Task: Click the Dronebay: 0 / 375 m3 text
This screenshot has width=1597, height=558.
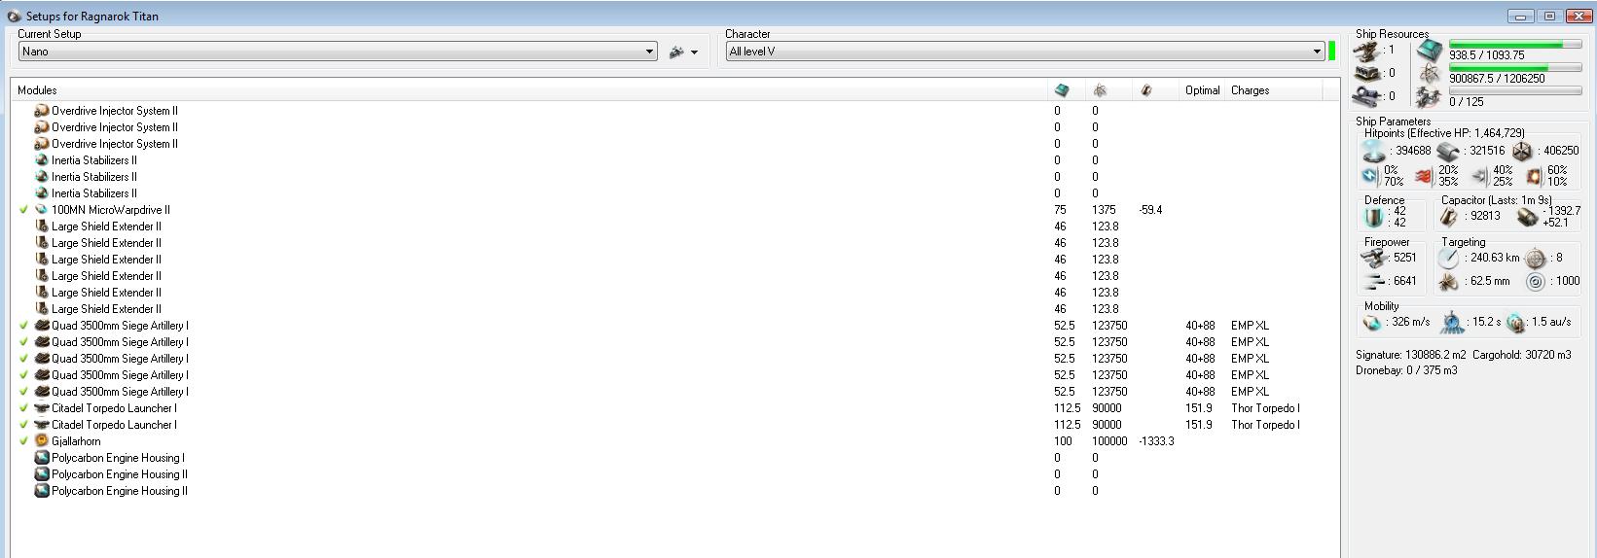Action: point(1406,370)
